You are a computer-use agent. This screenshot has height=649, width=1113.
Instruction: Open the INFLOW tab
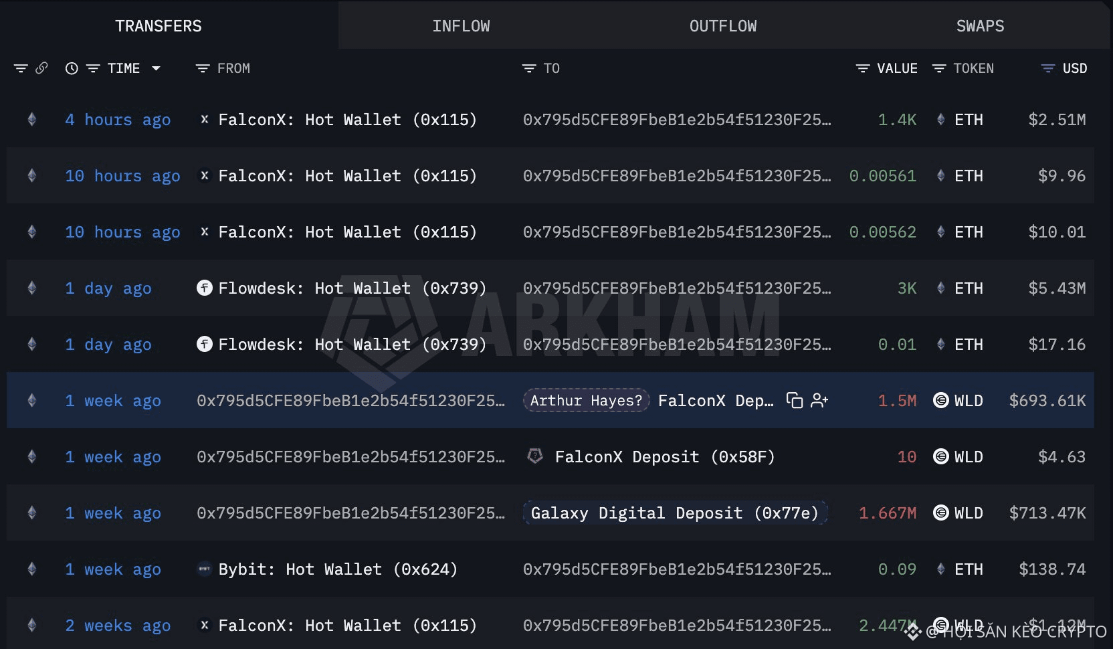[x=461, y=26]
